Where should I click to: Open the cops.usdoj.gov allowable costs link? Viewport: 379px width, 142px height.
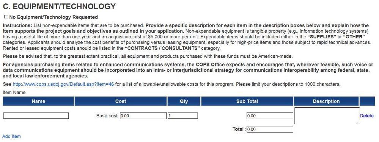[x=63, y=84]
